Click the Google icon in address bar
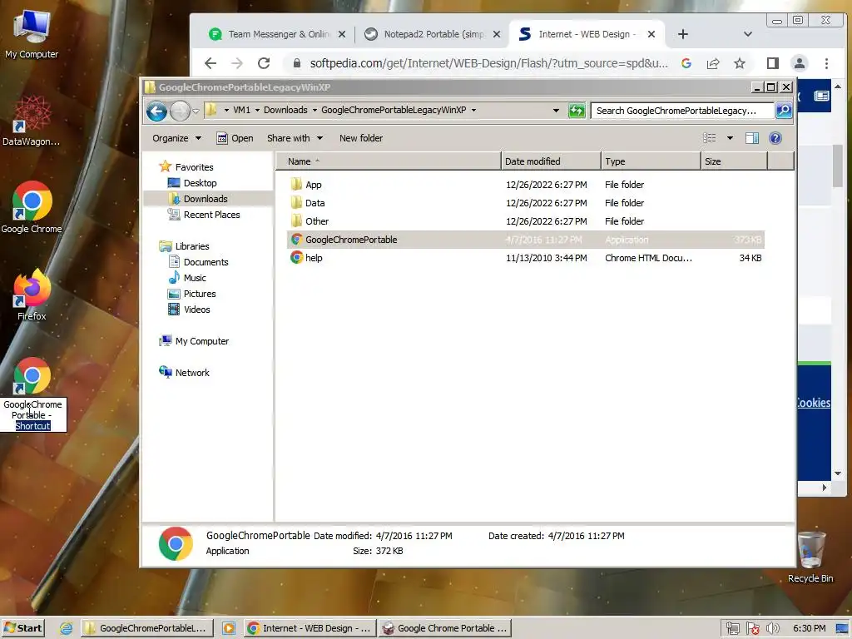852x639 pixels. pos(686,63)
